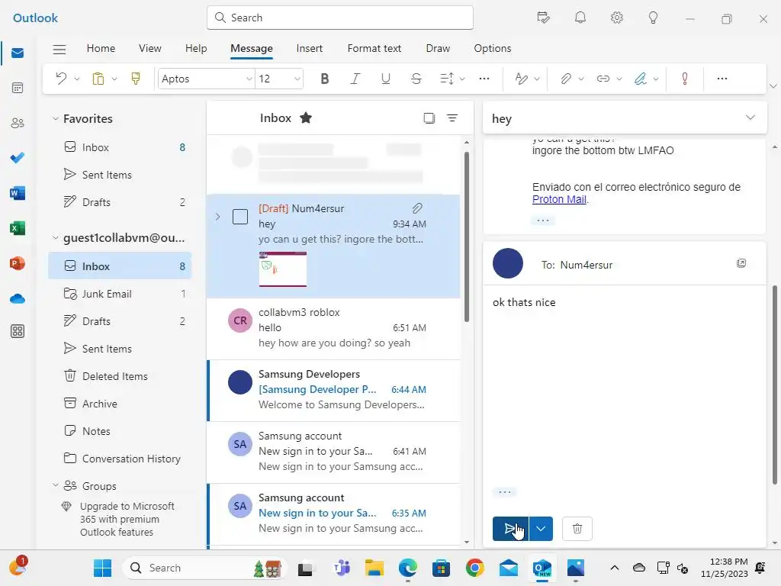781x586 pixels.
Task: Toggle italic formatting
Action: tap(355, 79)
